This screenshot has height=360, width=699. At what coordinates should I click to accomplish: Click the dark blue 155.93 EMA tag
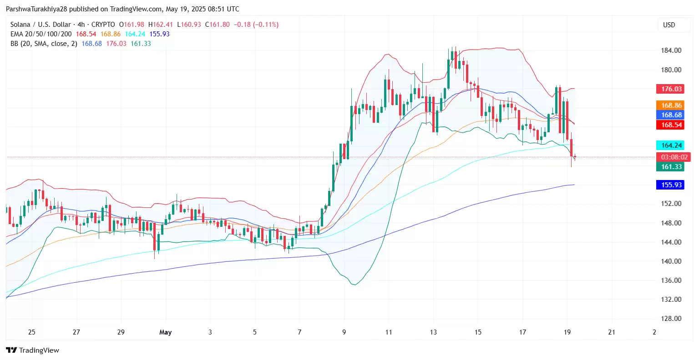pos(671,185)
